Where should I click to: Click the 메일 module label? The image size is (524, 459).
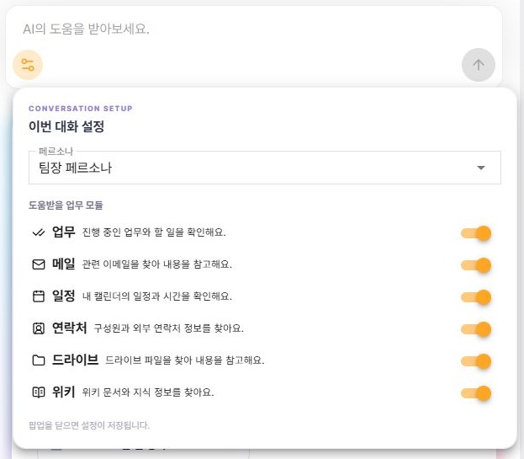[x=63, y=264]
